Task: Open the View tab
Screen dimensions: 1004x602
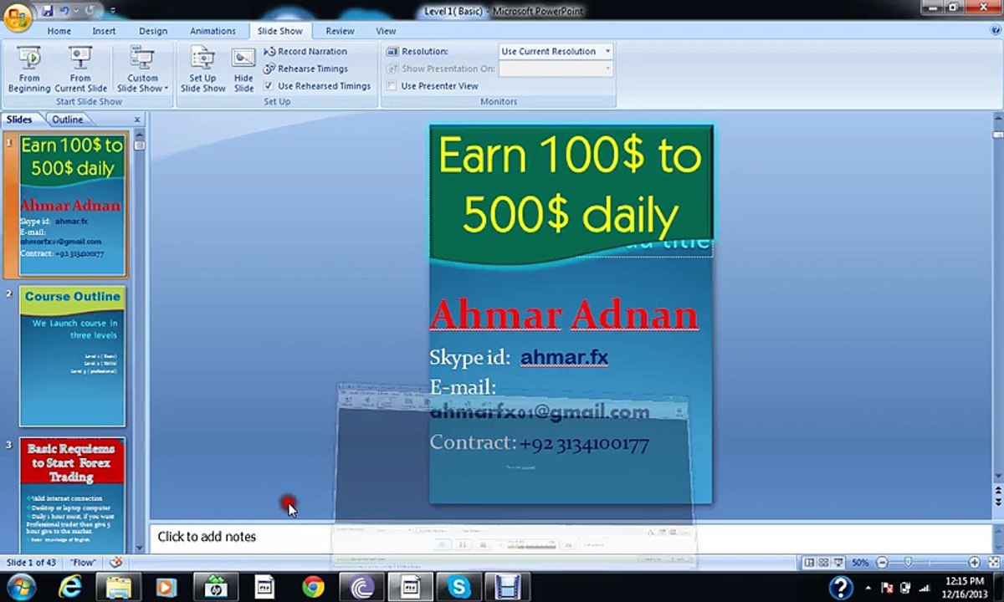Action: point(386,31)
